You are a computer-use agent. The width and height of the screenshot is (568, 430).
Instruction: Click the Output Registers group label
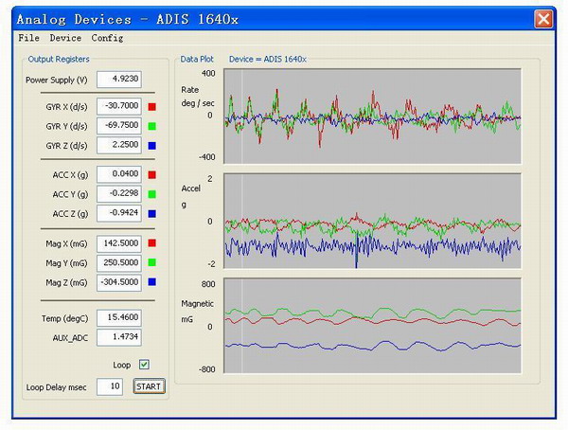coord(59,59)
